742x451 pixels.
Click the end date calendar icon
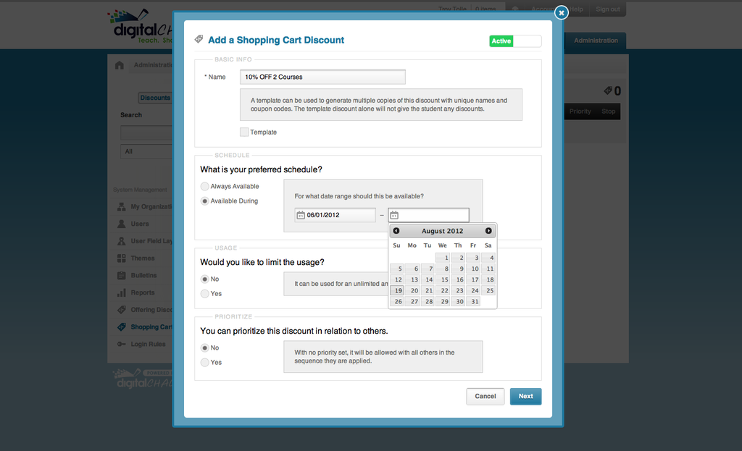point(394,215)
